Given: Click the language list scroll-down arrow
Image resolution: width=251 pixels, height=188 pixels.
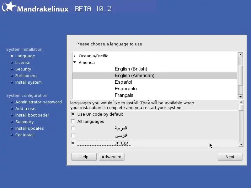Looking at the screenshot, I should tap(240, 97).
